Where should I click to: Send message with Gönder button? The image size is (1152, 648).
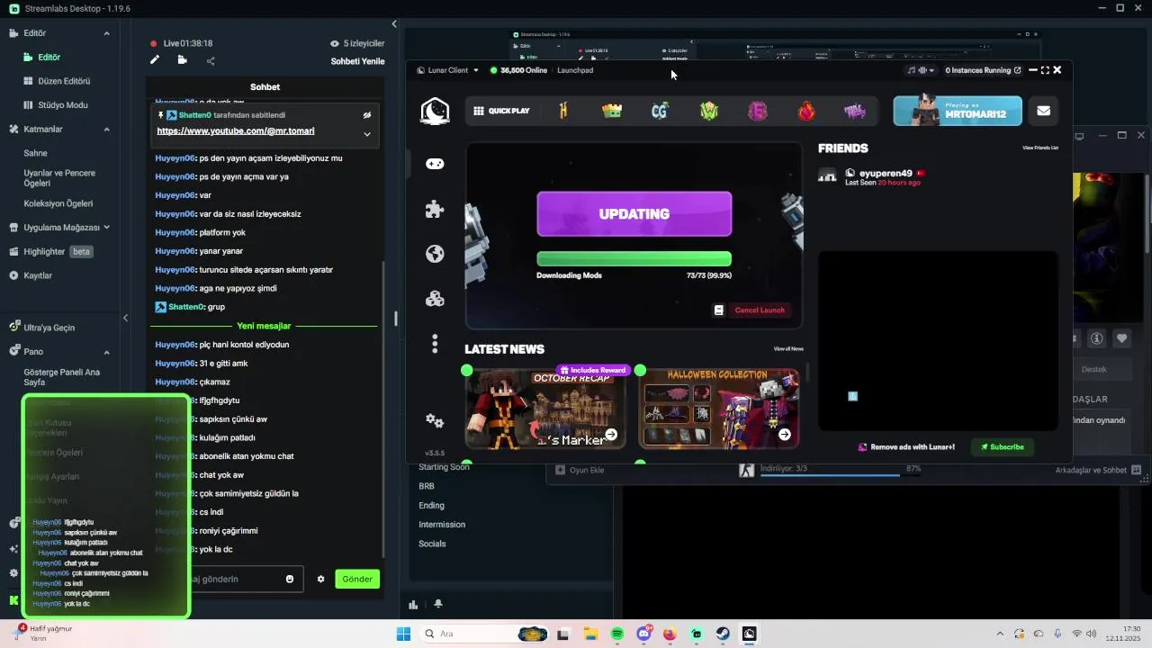357,579
